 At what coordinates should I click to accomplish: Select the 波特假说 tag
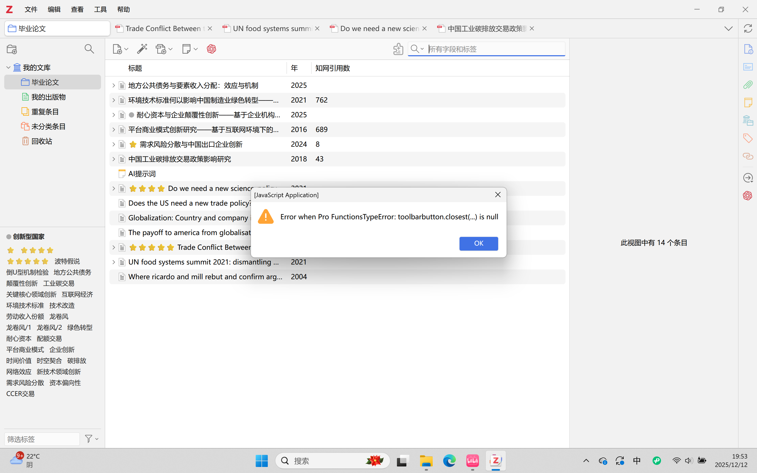click(67, 261)
